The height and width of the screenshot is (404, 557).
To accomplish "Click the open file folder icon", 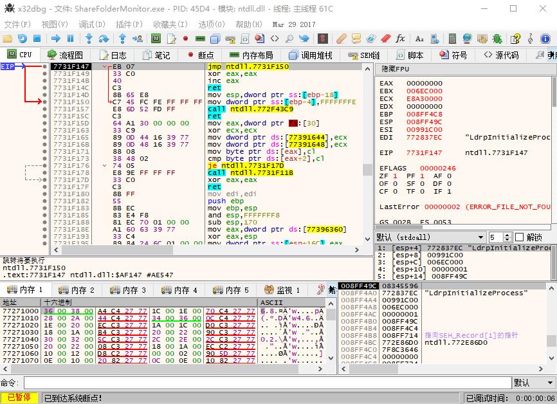I will coord(8,40).
